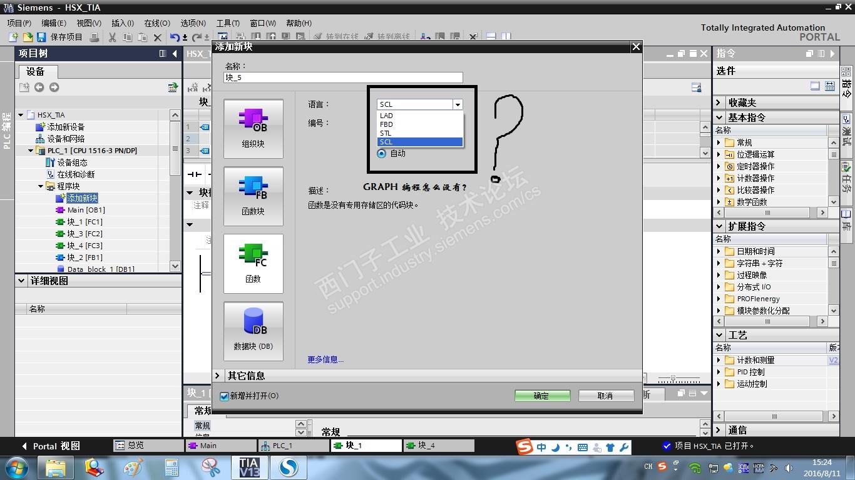855x480 pixels.
Task: Collapse the 扩展指令 section
Action: 719,226
